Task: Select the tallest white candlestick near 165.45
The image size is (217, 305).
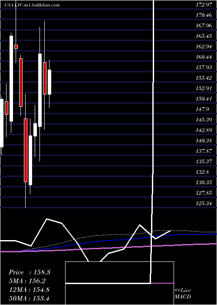Action: tap(11, 78)
